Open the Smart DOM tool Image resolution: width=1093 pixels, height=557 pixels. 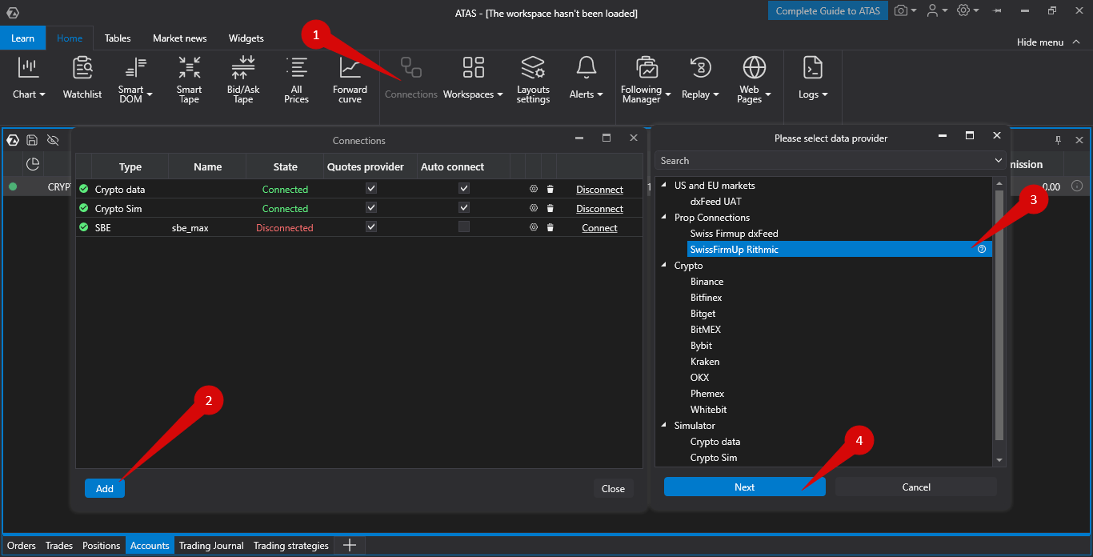tap(135, 80)
